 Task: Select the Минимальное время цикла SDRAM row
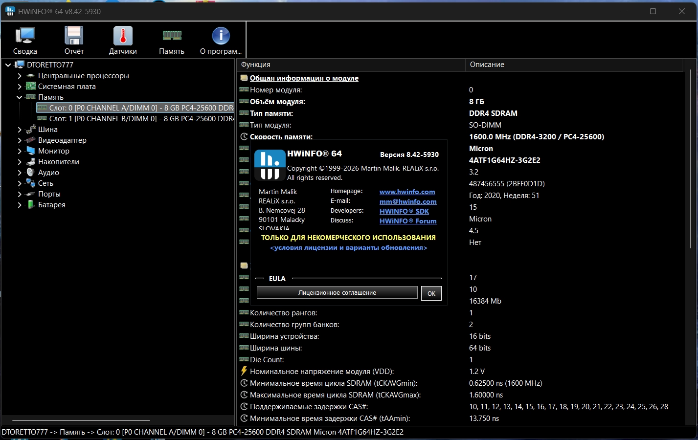pyautogui.click(x=462, y=383)
